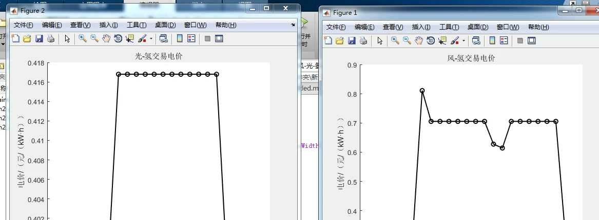Viewport: 599px width, 220px height.
Task: Open 桌面(D) menu in Figure 2
Action: 165,25
